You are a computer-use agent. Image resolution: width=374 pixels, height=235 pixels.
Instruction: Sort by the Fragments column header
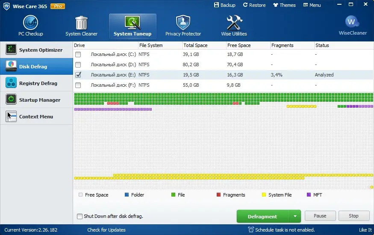point(292,45)
